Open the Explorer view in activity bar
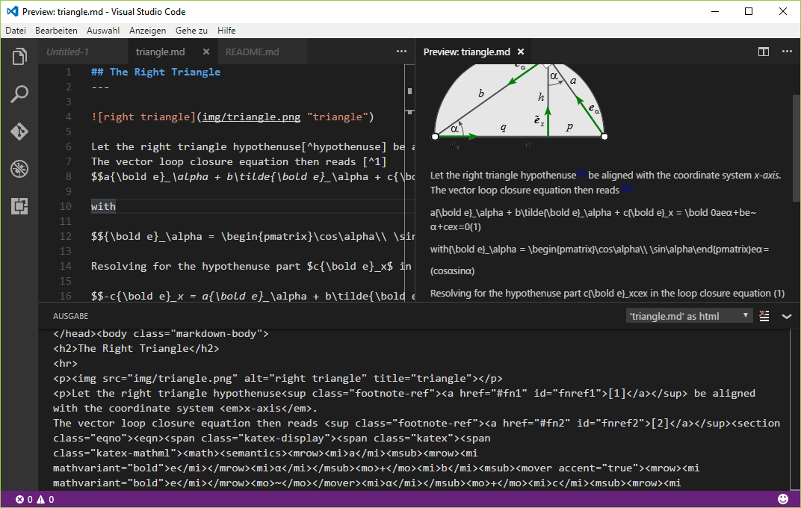Screen dimensions: 801x508 [x=19, y=56]
